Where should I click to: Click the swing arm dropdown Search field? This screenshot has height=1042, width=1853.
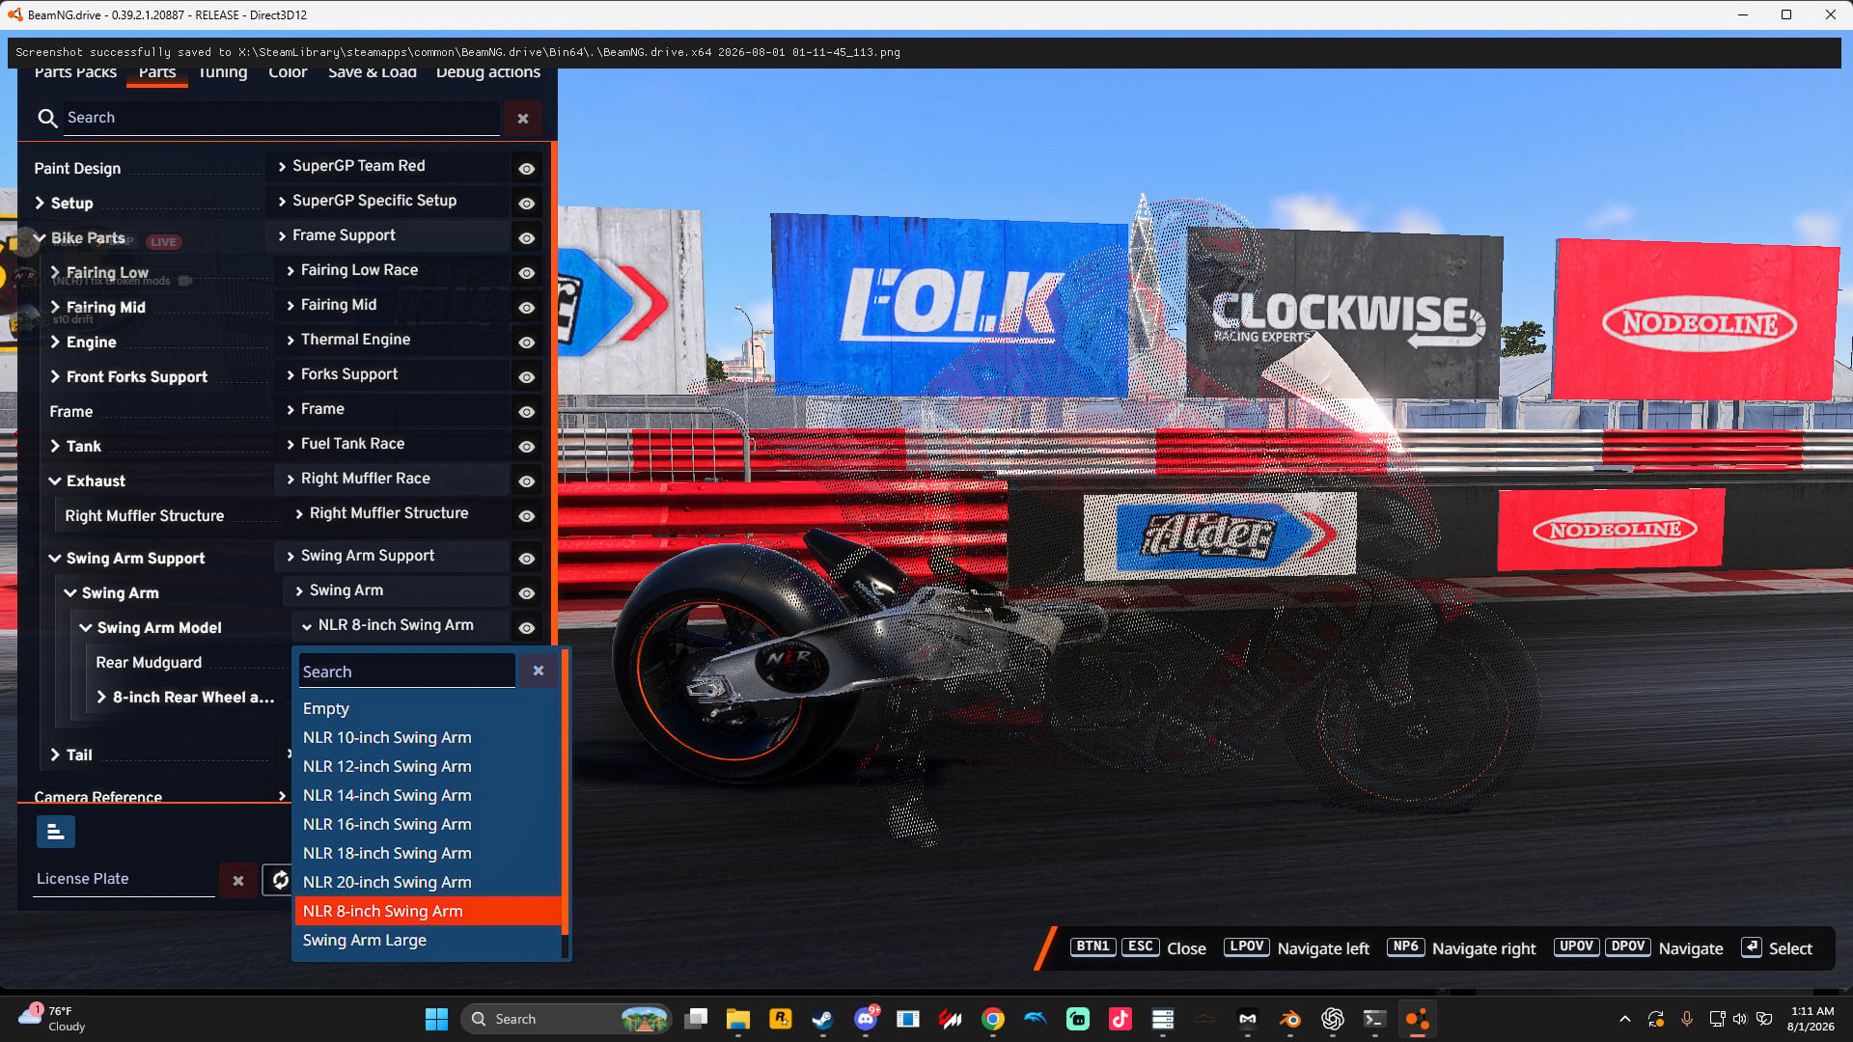coord(406,672)
